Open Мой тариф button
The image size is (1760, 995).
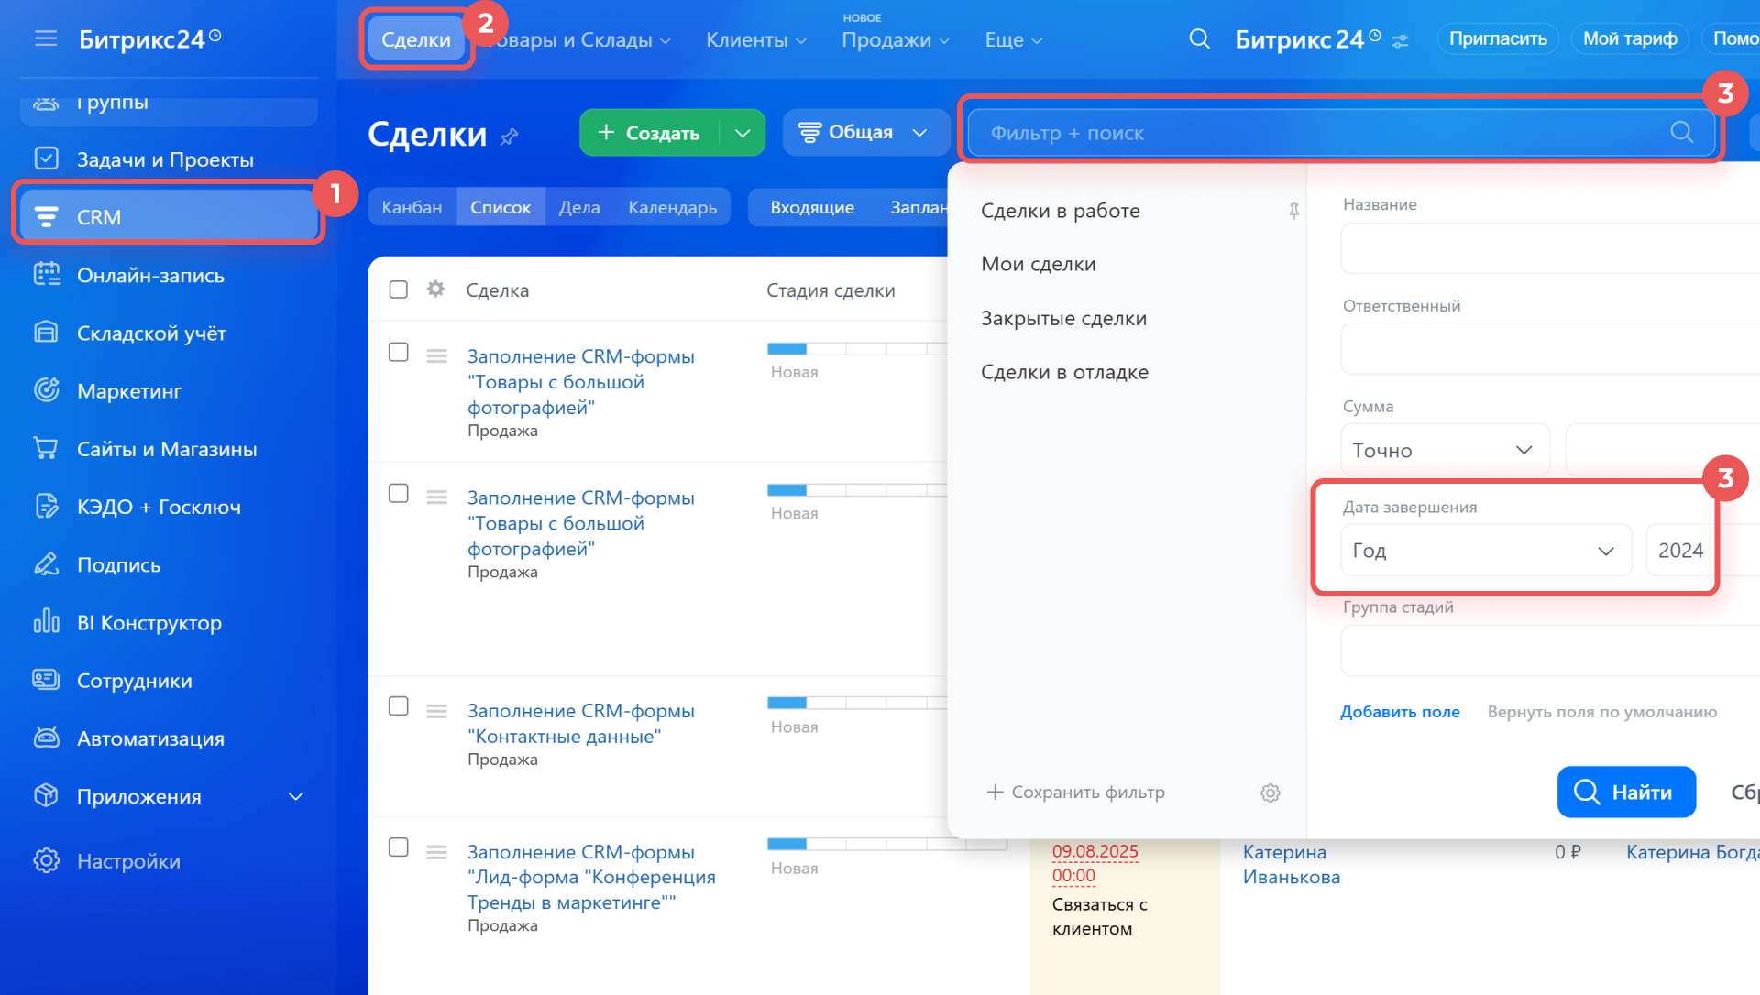coord(1630,38)
